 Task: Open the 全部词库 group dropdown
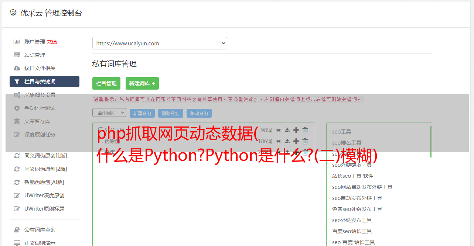[109, 112]
